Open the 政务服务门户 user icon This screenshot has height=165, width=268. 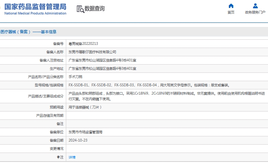point(255,6)
